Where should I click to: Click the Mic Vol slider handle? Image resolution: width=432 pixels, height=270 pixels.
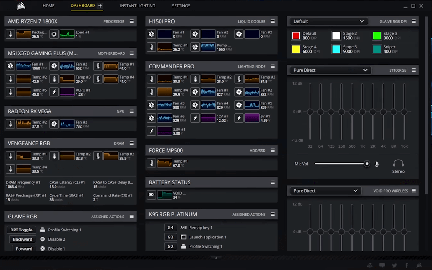(367, 164)
